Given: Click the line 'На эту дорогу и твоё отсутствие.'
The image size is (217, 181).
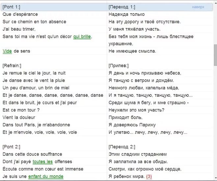Looking at the screenshot, I should tap(145, 22).
